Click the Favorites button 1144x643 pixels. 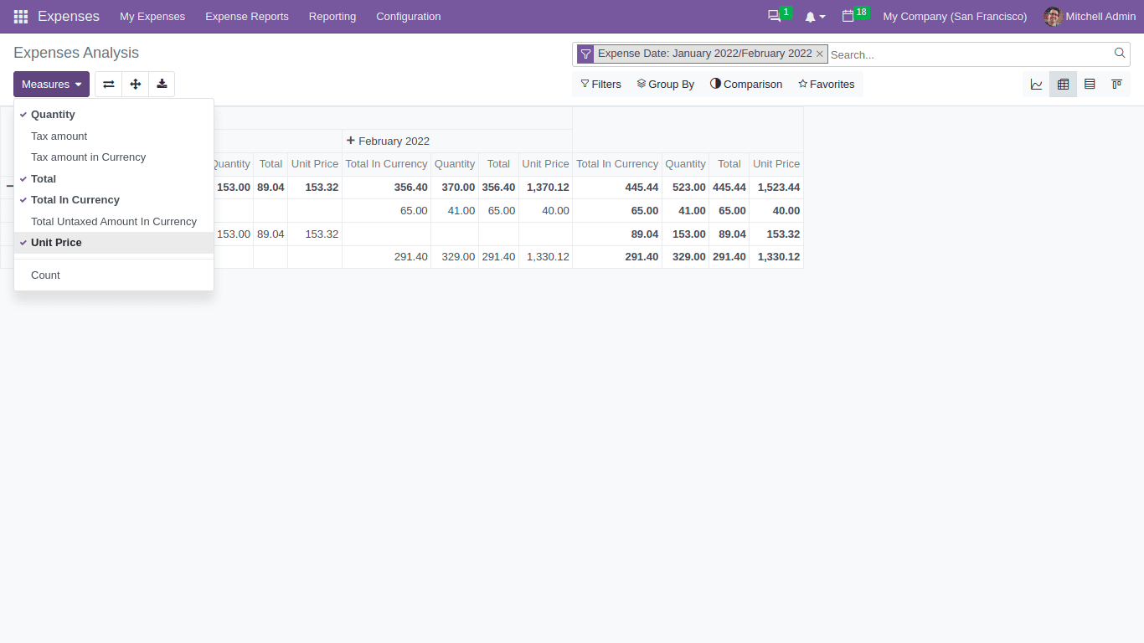tap(826, 84)
